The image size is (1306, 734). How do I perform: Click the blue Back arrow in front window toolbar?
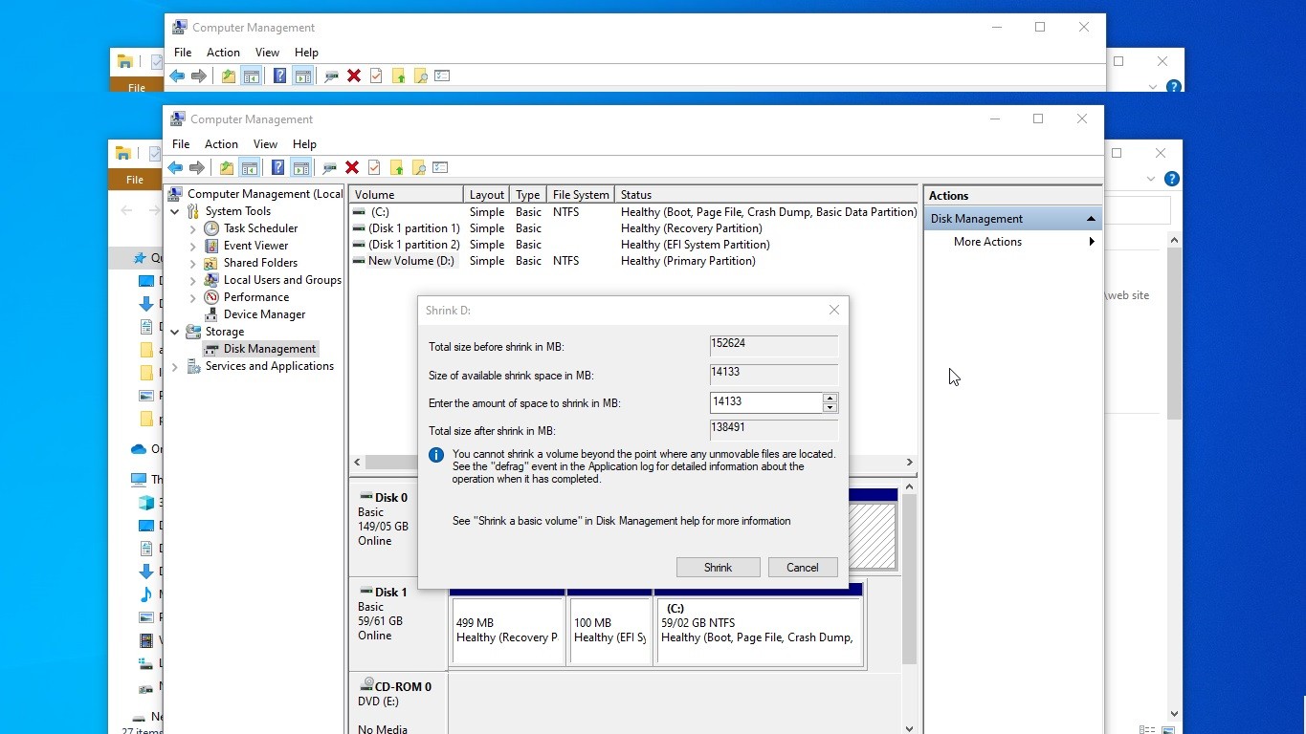point(175,168)
